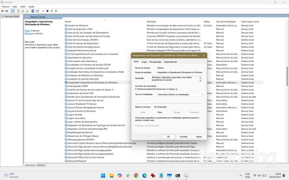Click the Parar button in the dialog
This screenshot has height=180, width=289.
[160, 112]
